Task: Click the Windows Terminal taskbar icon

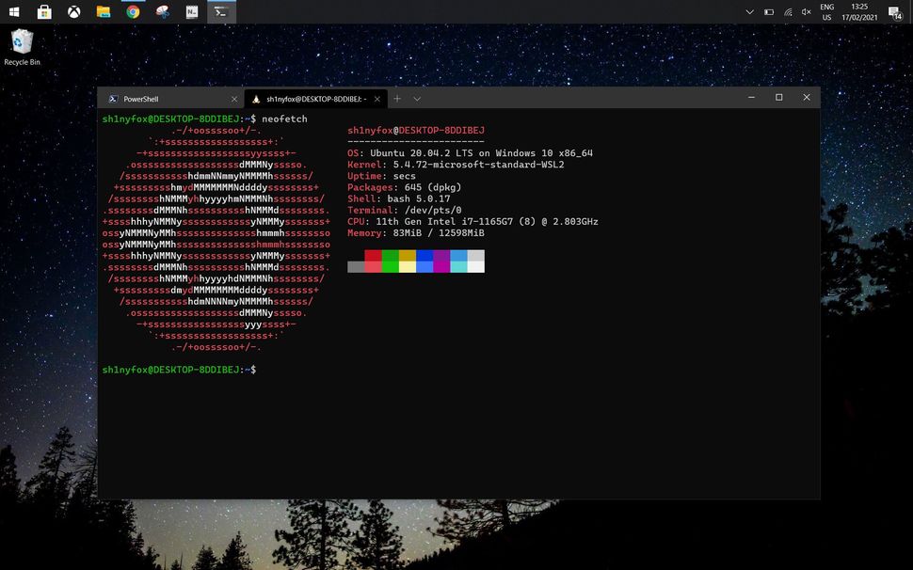Action: point(221,12)
